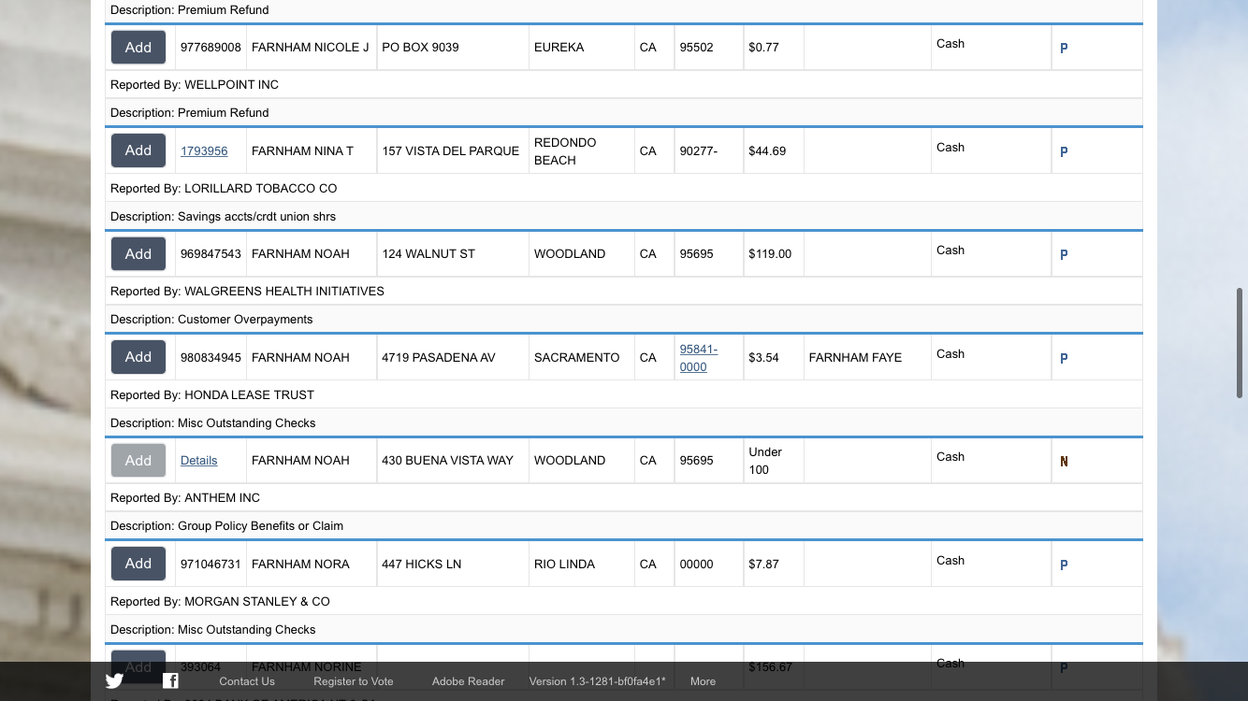Screen dimensions: 1248x701
Task: Open the Facebook icon in footer
Action: click(170, 680)
